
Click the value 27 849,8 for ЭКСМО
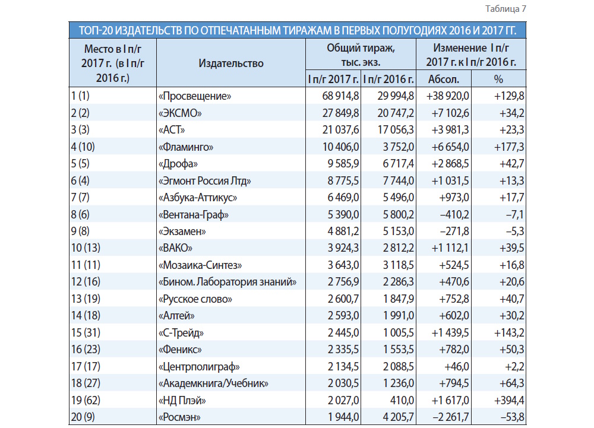click(x=340, y=113)
